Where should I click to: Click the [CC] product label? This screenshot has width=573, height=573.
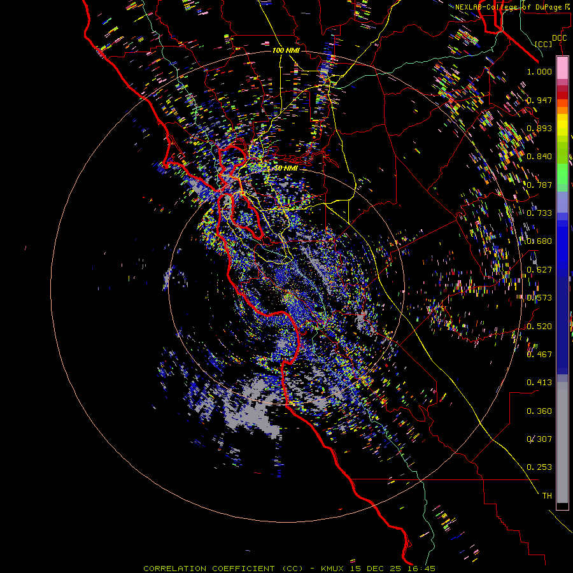tap(544, 44)
